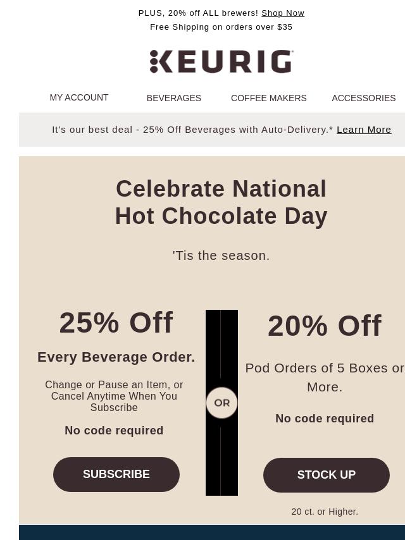Open the Shop Now link for brewers
The width and height of the screenshot is (405, 540).
click(283, 13)
